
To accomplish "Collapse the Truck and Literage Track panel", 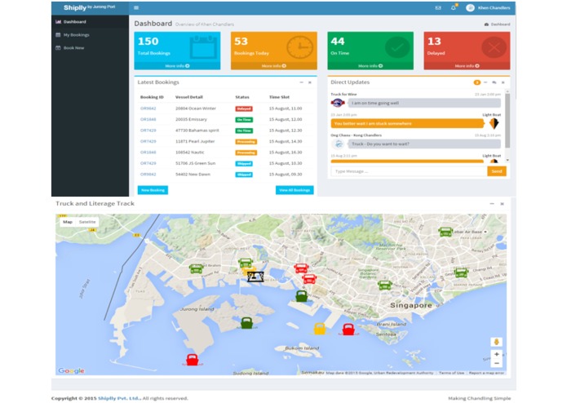I will click(x=492, y=204).
